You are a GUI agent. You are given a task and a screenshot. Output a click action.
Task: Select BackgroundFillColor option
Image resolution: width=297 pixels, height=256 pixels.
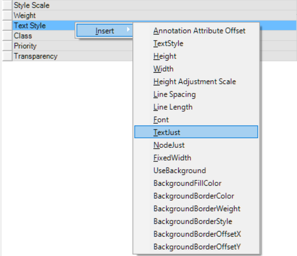pos(196,183)
